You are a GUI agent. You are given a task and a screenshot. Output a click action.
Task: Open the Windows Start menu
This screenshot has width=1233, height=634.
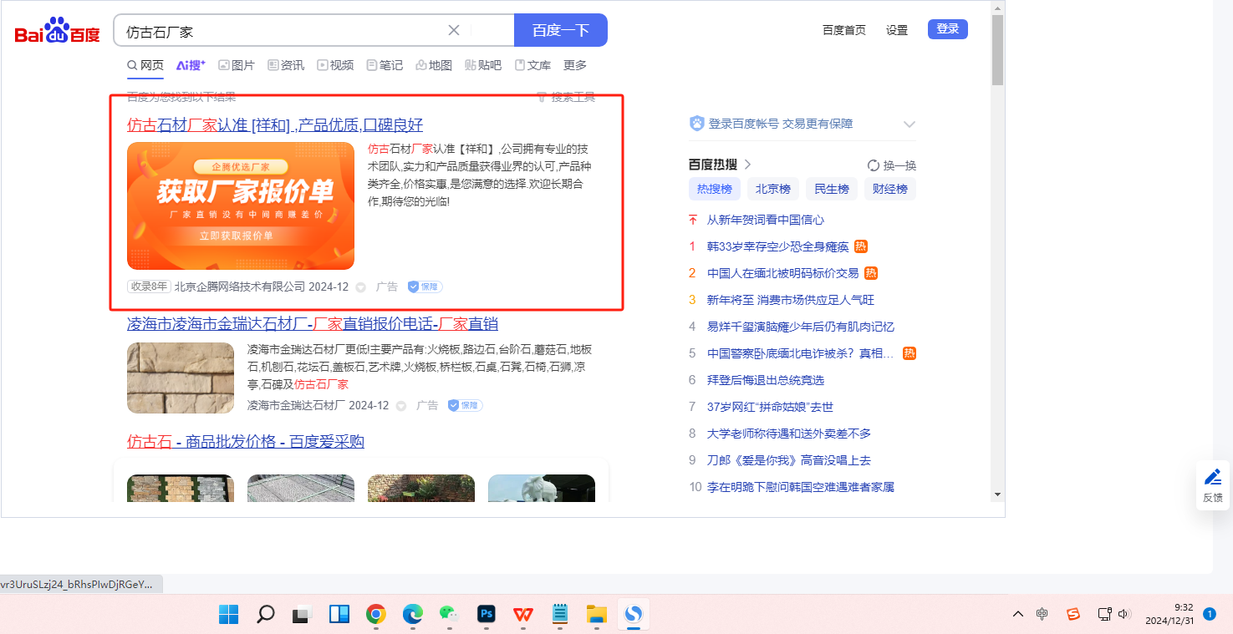point(228,615)
